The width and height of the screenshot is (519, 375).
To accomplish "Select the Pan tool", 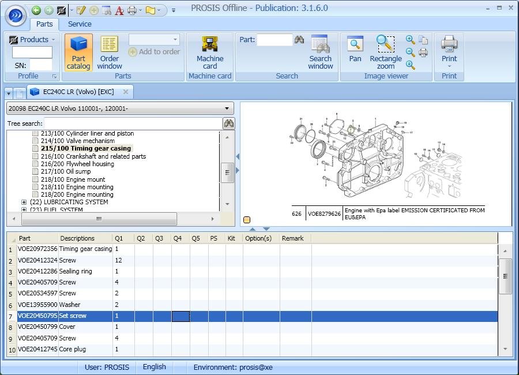I will click(x=355, y=50).
